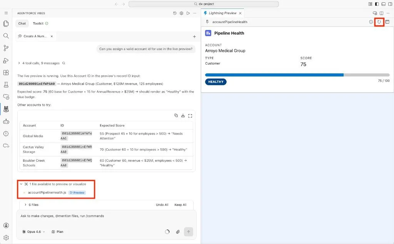Open the Extensions view
394x244 pixels.
coord(6,73)
